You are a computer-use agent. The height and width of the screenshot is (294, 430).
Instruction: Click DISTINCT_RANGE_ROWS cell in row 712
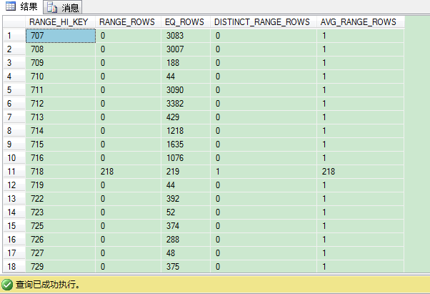(264, 104)
